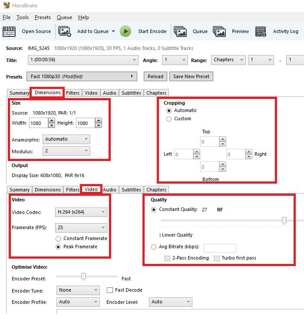This screenshot has width=304, height=319.
Task: Open the Presets menu in menu bar
Action: pyautogui.click(x=43, y=17)
